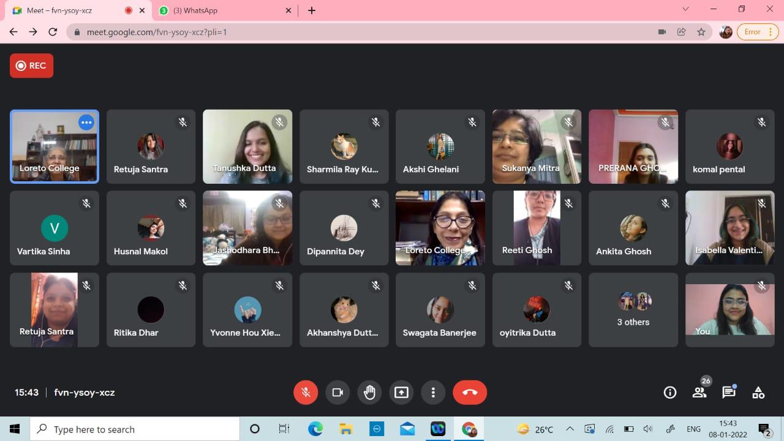Screen dimensions: 784x441
Task: Click the Windows taskbar search box
Action: (x=135, y=429)
